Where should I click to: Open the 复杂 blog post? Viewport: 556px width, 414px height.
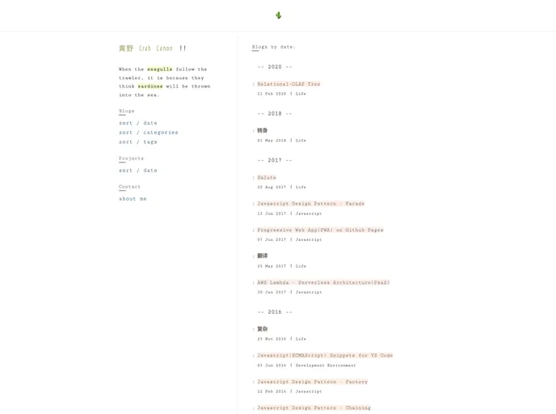(x=262, y=329)
